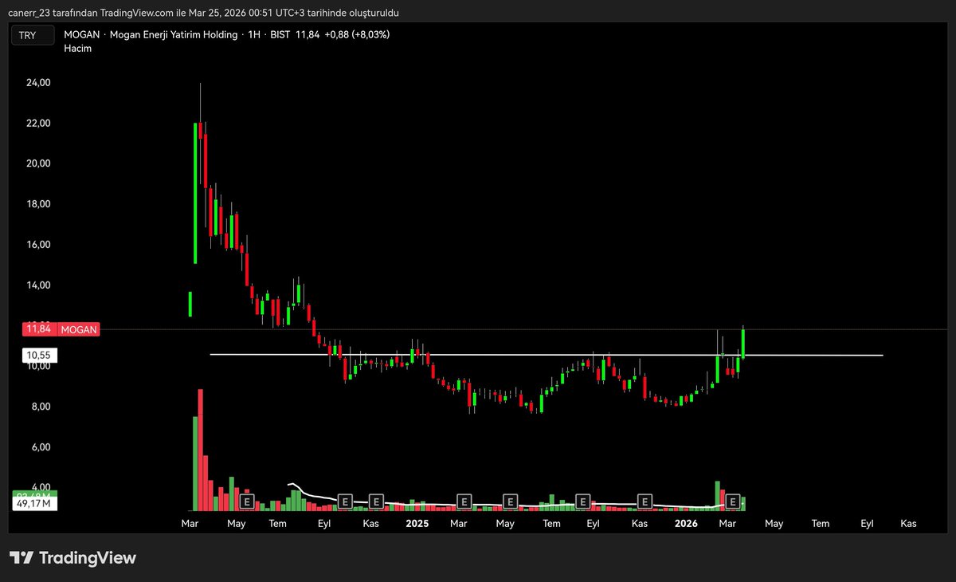Click the 8,00 price axis label
This screenshot has width=956, height=582.
click(40, 407)
